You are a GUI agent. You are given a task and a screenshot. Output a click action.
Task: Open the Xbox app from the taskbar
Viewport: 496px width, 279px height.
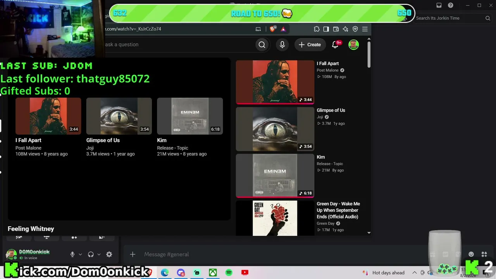tap(213, 273)
